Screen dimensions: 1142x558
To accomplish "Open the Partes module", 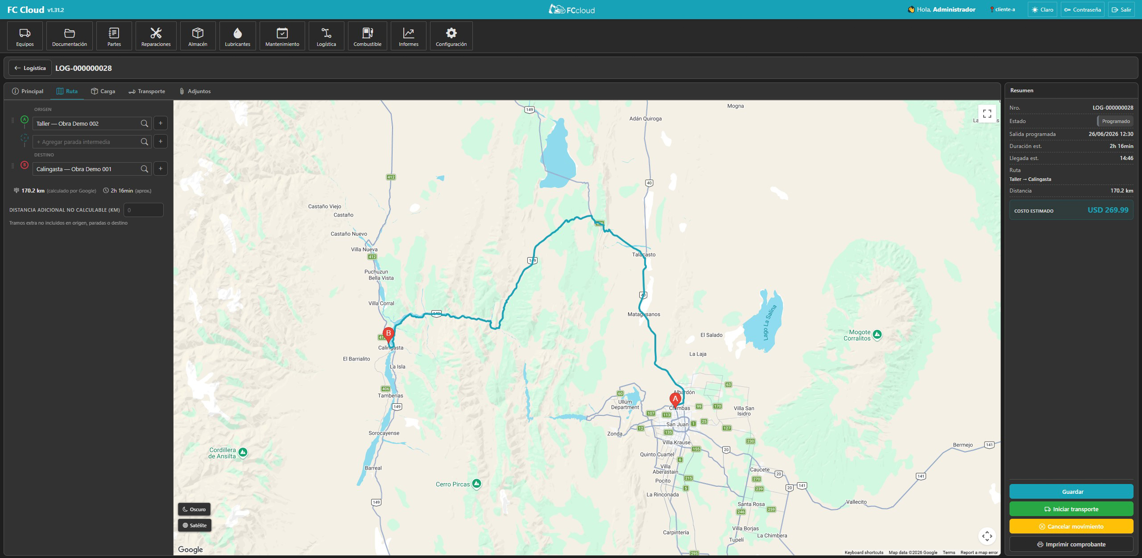I will pos(114,36).
